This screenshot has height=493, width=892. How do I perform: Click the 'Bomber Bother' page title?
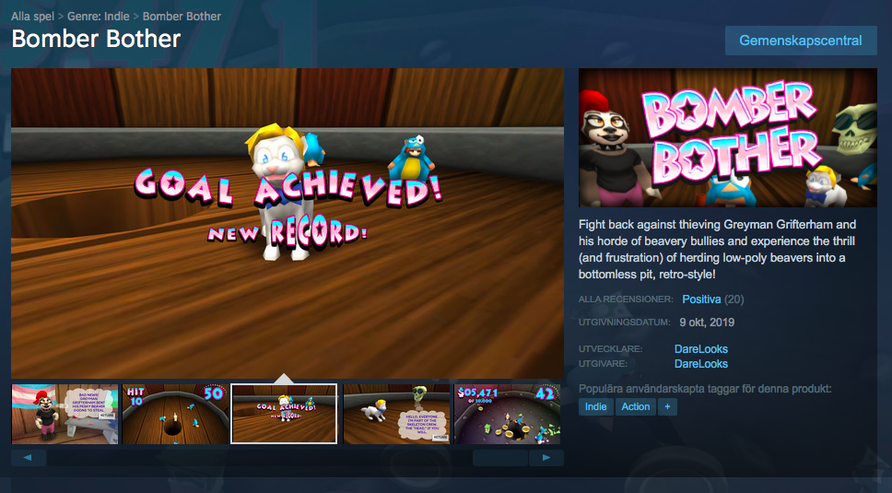click(96, 40)
